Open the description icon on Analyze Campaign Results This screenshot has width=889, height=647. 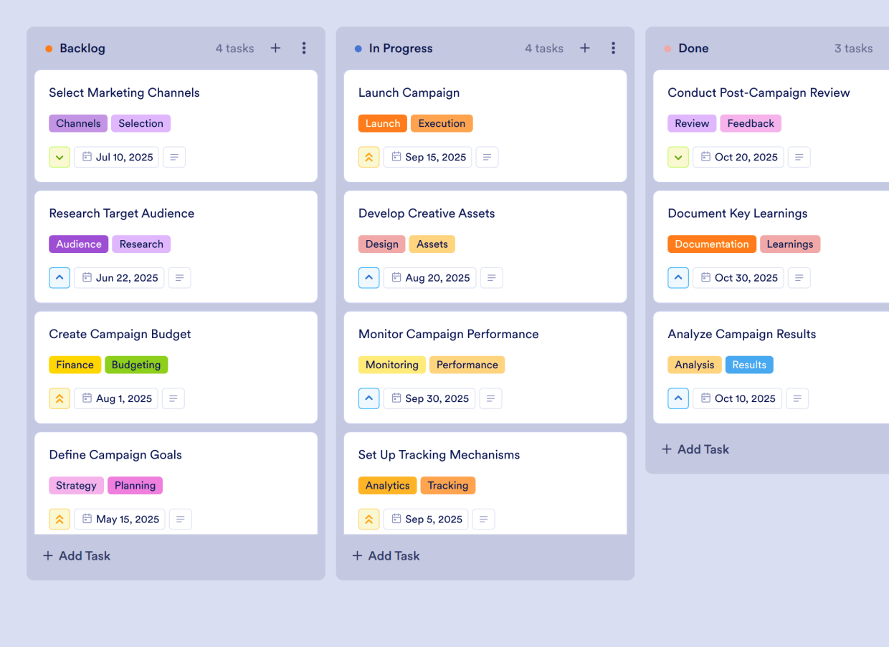(797, 398)
